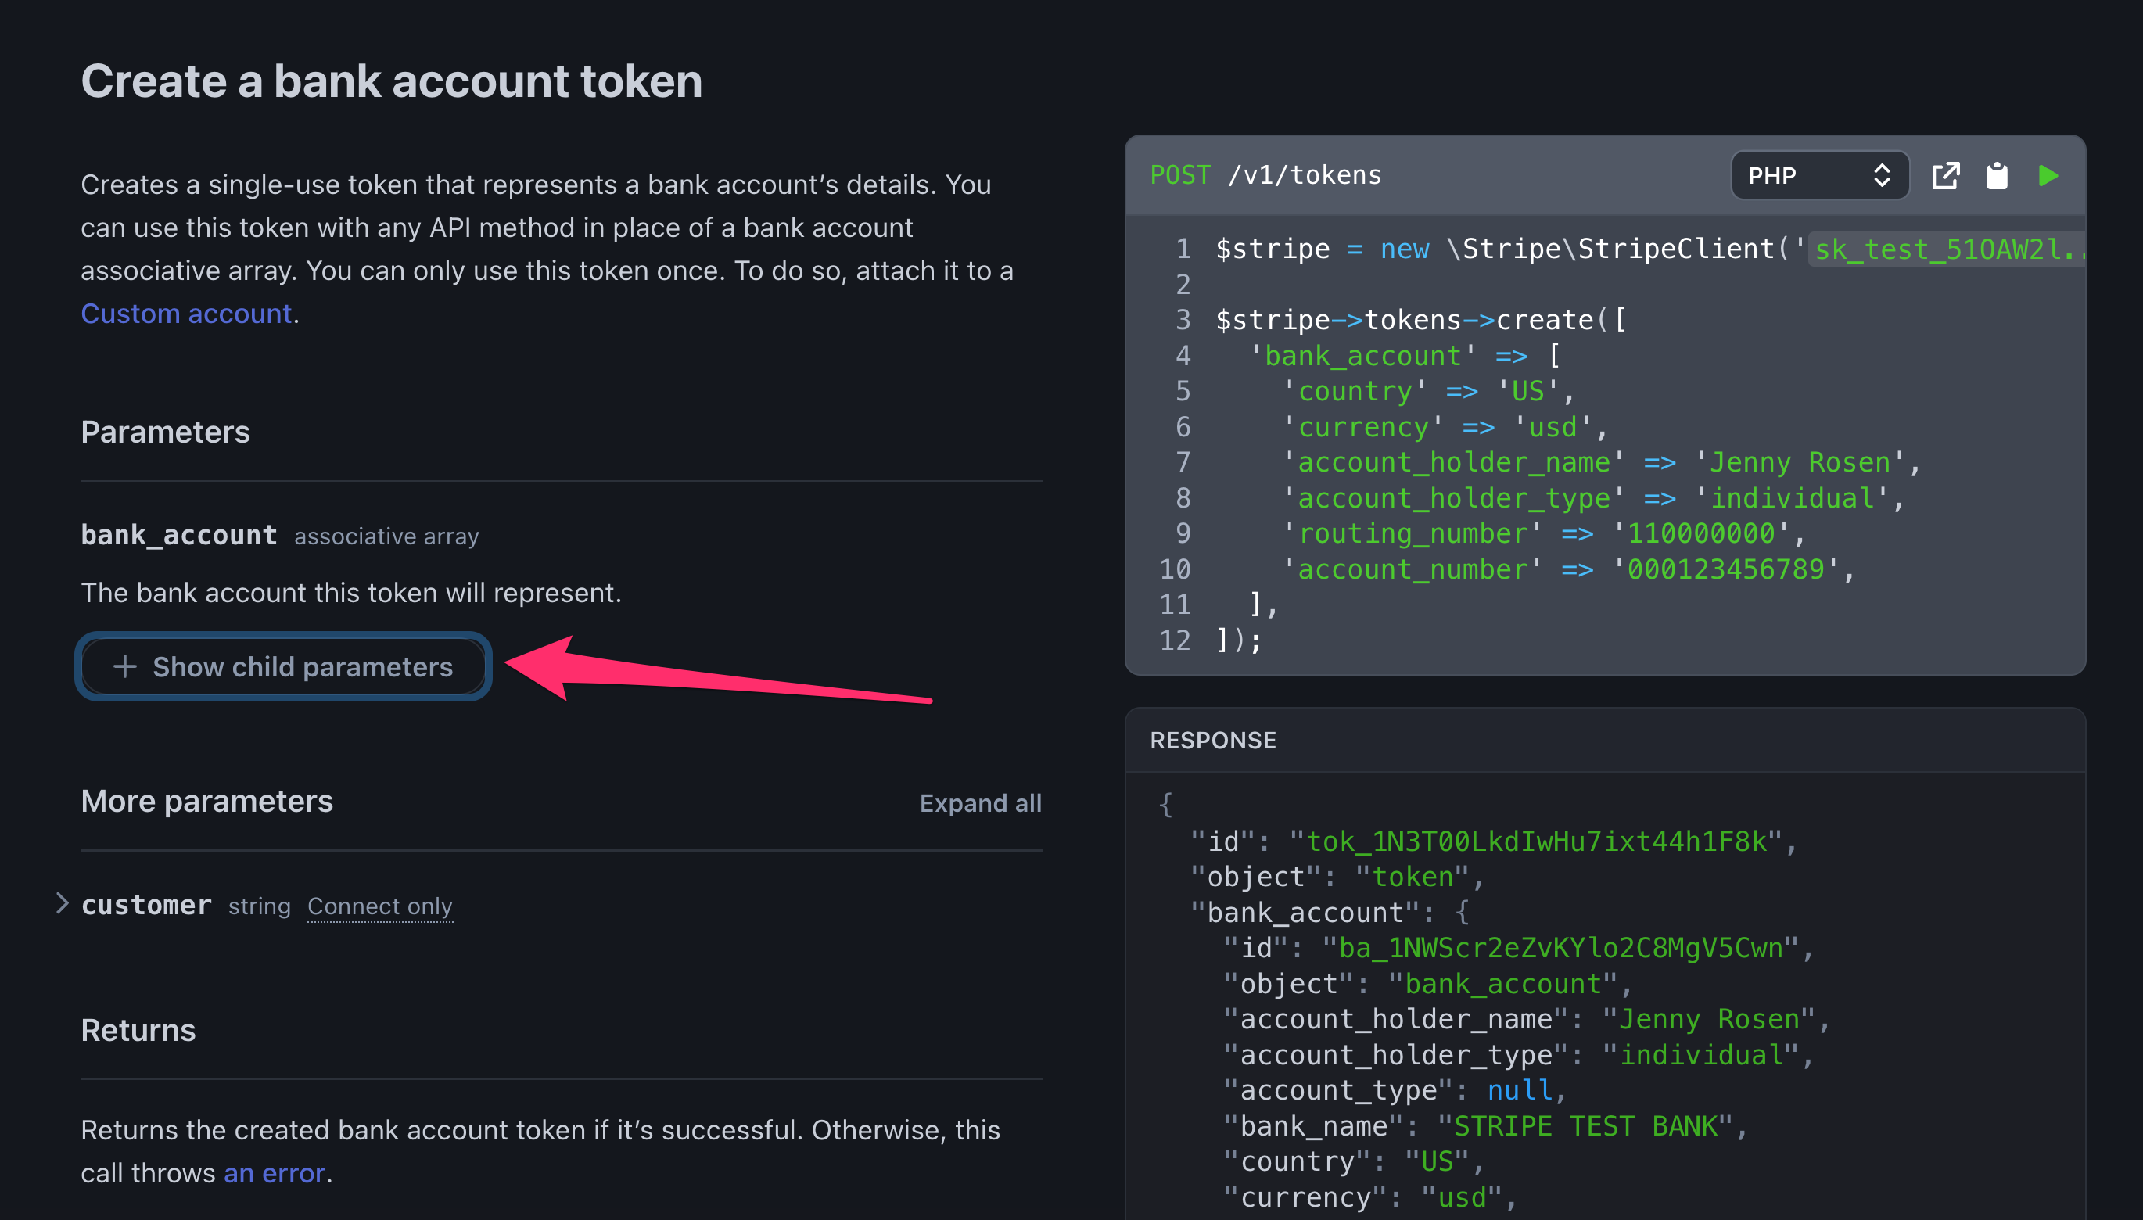Open the code sample in a new window
The width and height of the screenshot is (2143, 1220).
click(1947, 175)
